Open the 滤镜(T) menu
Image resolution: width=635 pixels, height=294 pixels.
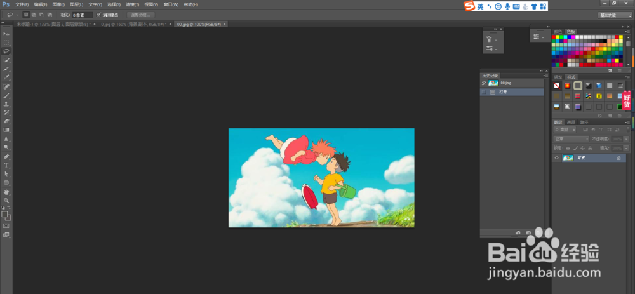[132, 4]
